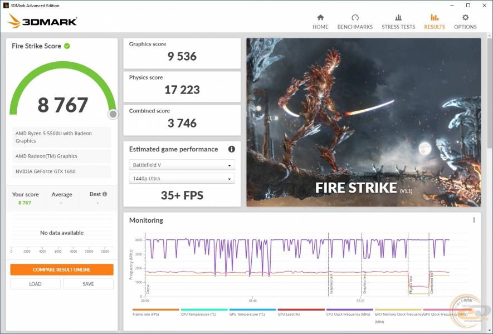
Task: Click the Graphics score value 9 536
Action: 182,57
